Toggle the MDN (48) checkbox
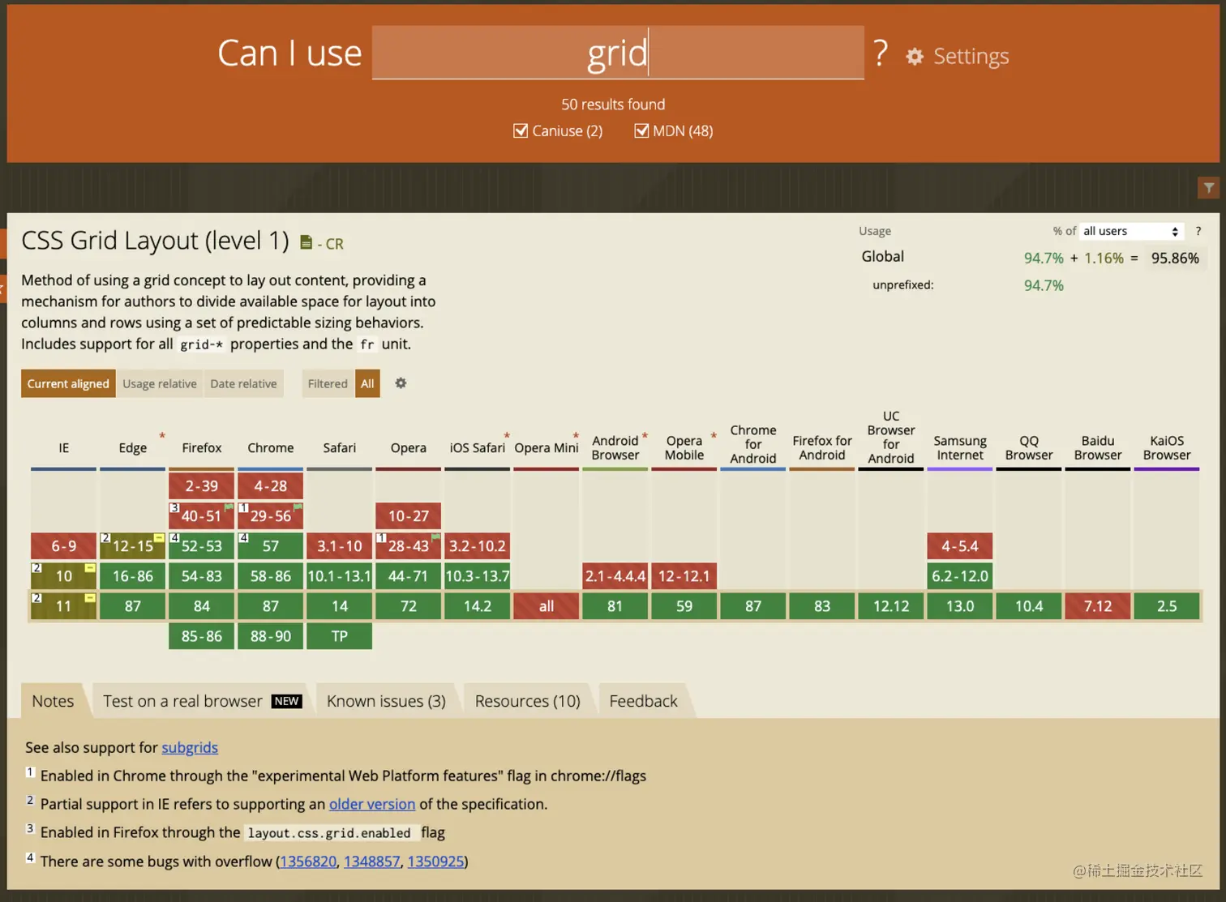1226x902 pixels. coord(641,130)
